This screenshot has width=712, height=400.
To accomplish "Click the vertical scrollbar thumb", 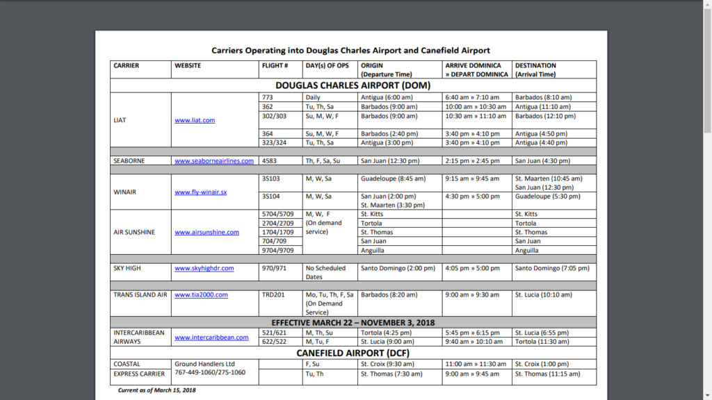I will (x=707, y=70).
